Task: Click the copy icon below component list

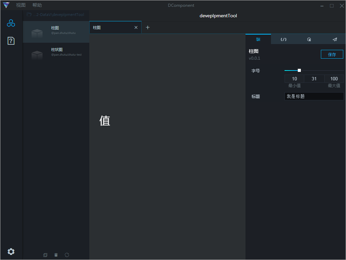Action: pyautogui.click(x=45, y=255)
